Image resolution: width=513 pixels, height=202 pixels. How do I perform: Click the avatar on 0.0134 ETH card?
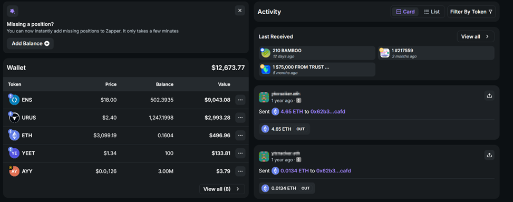pyautogui.click(x=264, y=156)
